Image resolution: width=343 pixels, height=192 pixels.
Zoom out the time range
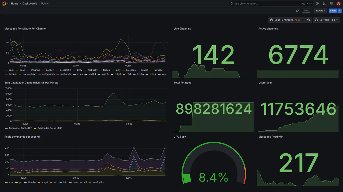point(309,20)
